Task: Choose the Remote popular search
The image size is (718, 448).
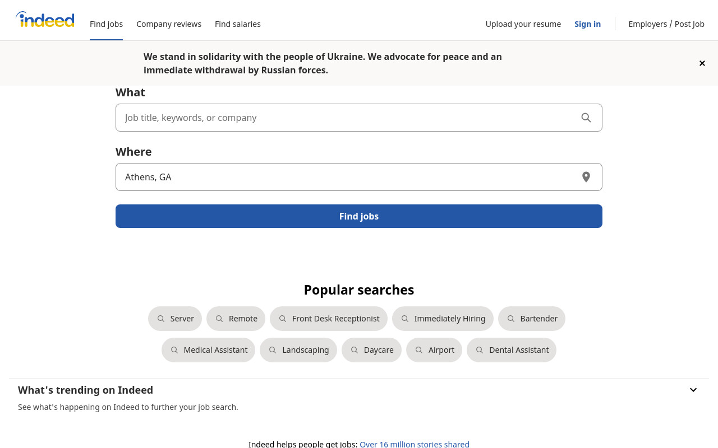Action: [x=236, y=319]
